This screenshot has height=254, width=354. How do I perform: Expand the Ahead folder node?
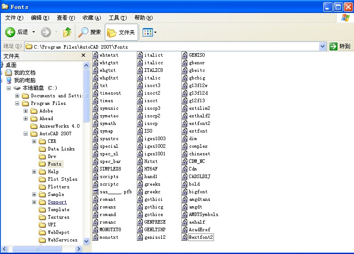(x=25, y=118)
